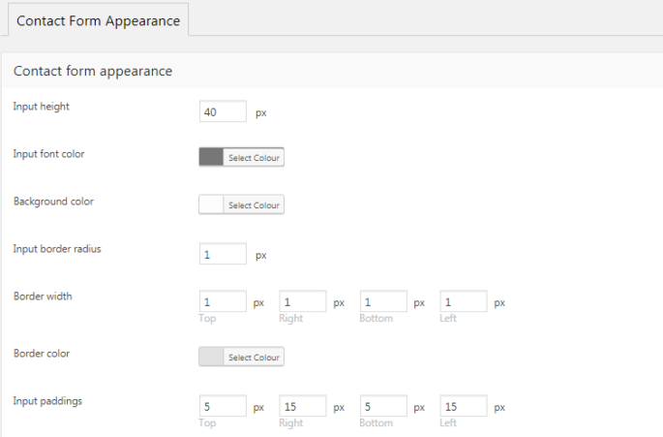
Task: Click the Input height field
Action: [223, 112]
